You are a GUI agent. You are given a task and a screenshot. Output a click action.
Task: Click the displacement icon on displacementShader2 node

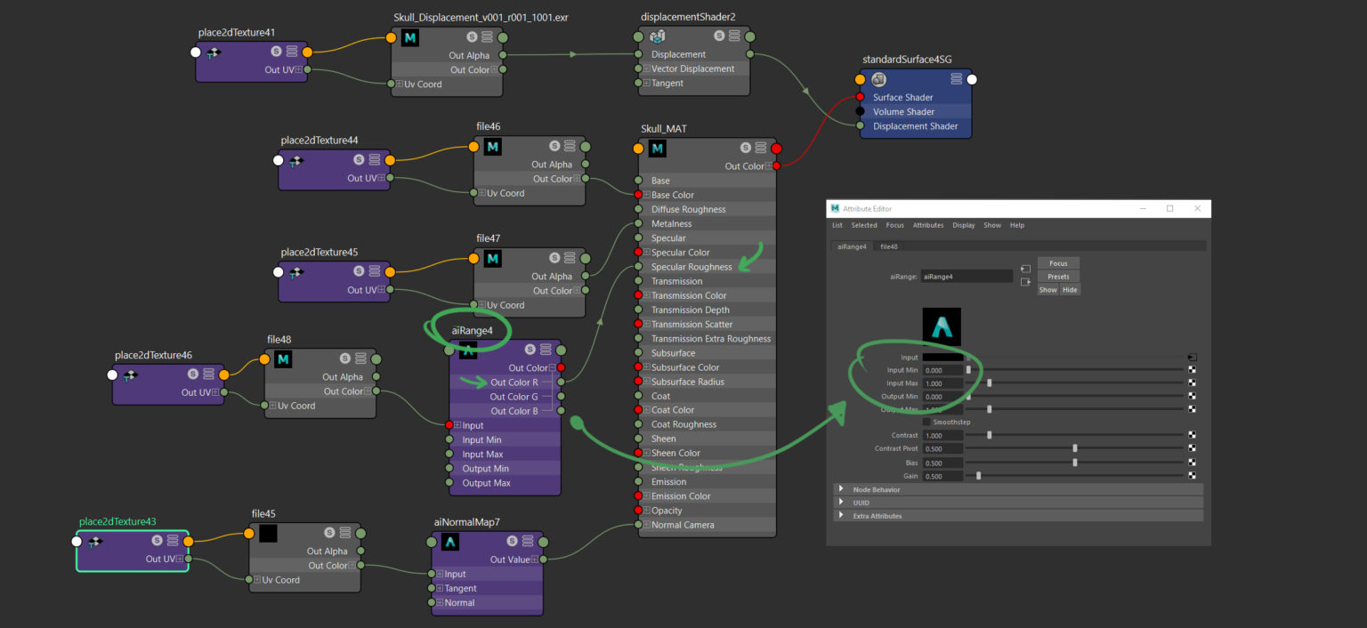click(657, 37)
